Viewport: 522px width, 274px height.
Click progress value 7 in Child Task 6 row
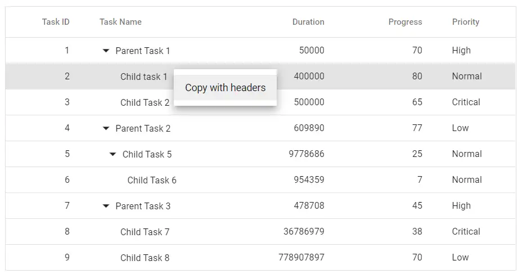pyautogui.click(x=420, y=180)
